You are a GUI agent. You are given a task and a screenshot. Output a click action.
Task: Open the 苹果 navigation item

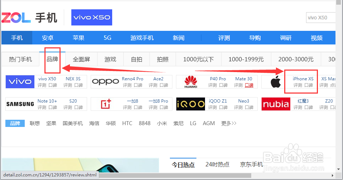pyautogui.click(x=78, y=38)
